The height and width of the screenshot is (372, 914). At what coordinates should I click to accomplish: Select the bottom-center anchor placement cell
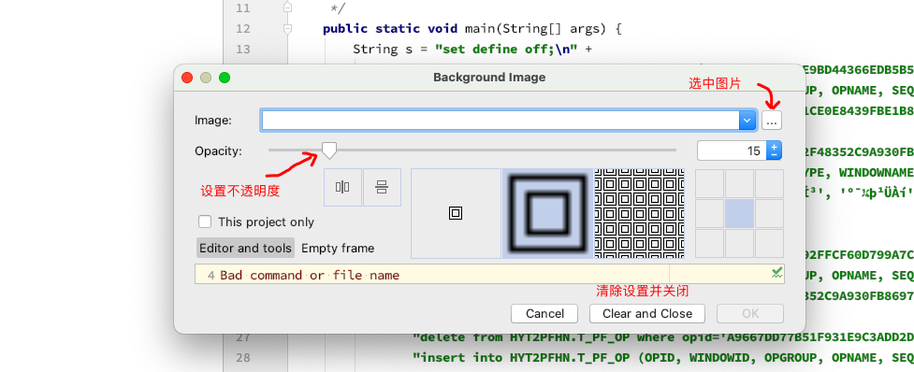point(740,243)
